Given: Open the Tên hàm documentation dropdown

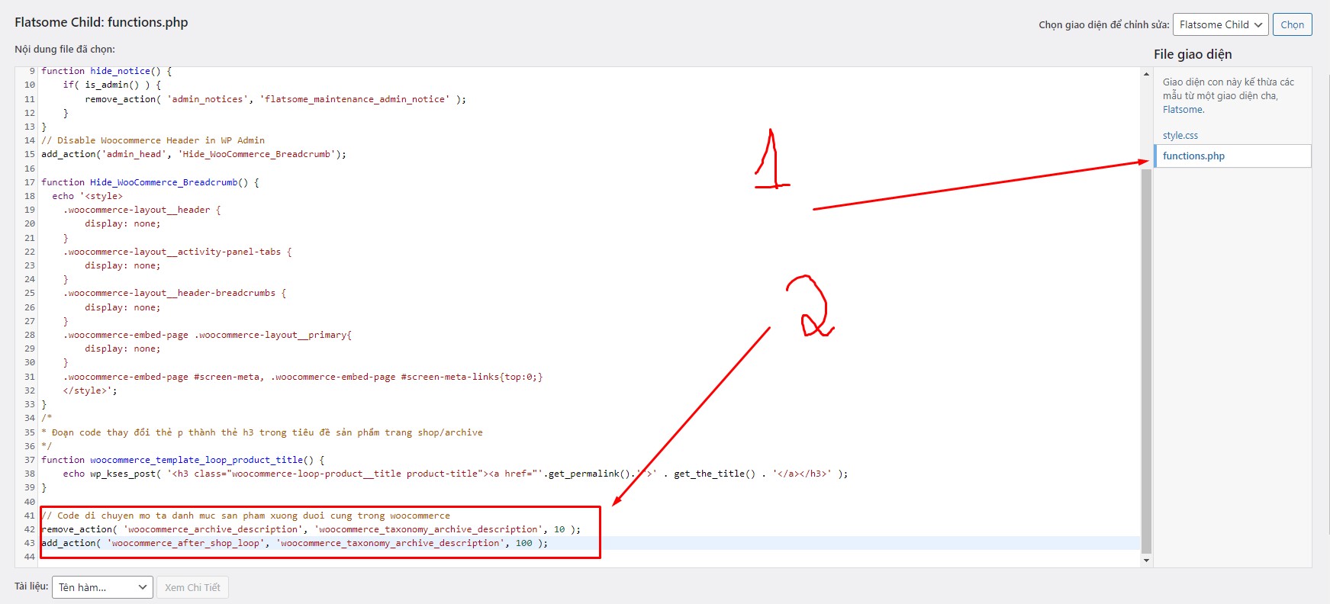Looking at the screenshot, I should (102, 587).
